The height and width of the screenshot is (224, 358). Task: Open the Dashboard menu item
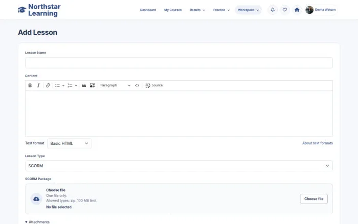148,10
